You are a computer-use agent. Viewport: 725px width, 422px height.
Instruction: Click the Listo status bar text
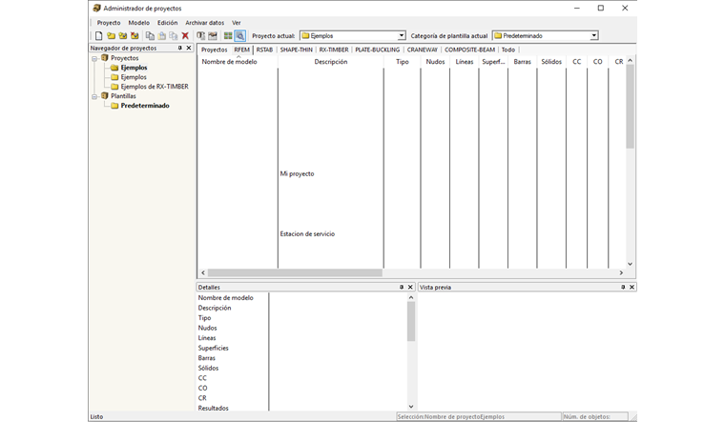(x=96, y=416)
